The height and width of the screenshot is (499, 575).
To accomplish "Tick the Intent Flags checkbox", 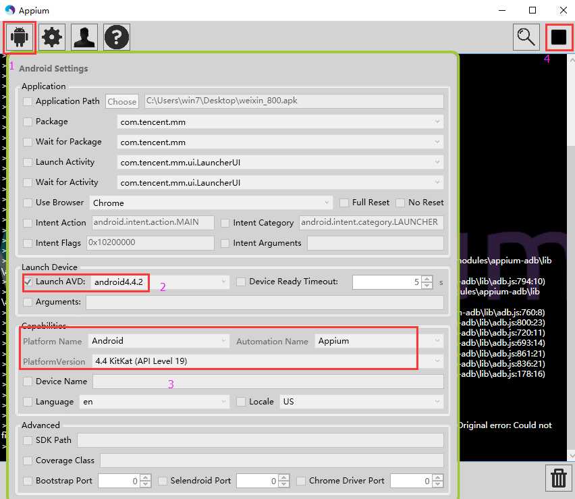I will pos(28,243).
